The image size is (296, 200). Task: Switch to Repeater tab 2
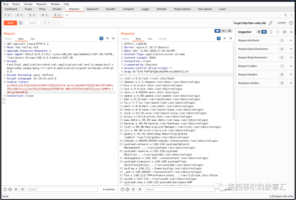click(18, 15)
